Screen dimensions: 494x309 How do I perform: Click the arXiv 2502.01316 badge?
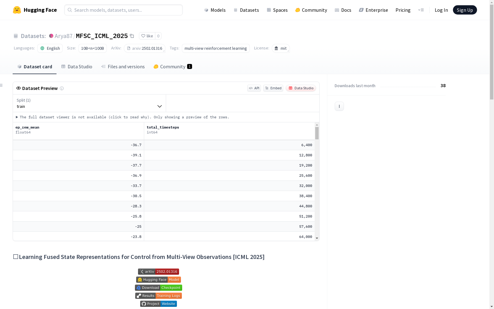click(x=158, y=272)
